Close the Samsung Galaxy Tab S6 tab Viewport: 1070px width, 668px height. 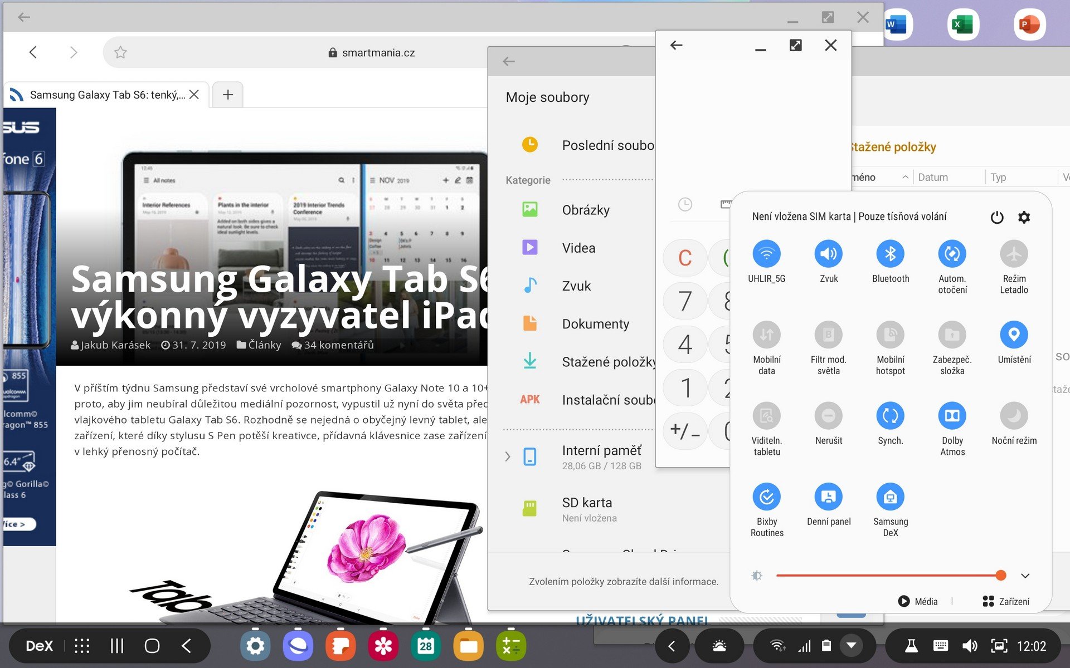click(x=194, y=95)
